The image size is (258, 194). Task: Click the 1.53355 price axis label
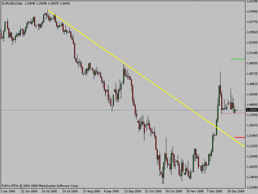(252, 43)
